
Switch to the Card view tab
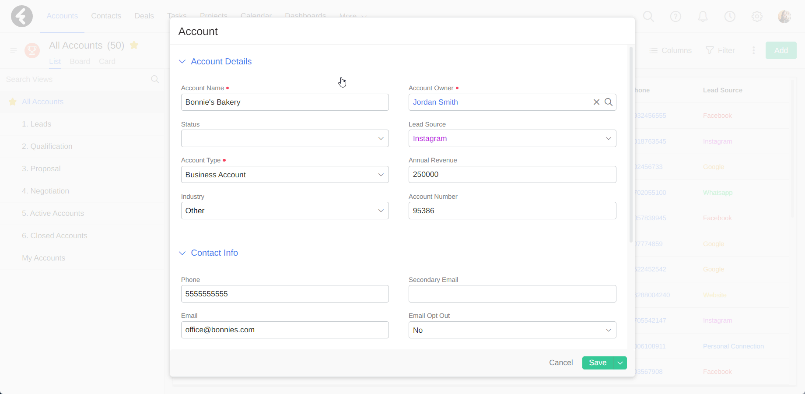point(107,61)
